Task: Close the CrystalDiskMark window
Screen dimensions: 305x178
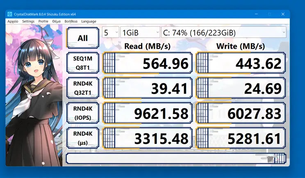Action: click(283, 14)
